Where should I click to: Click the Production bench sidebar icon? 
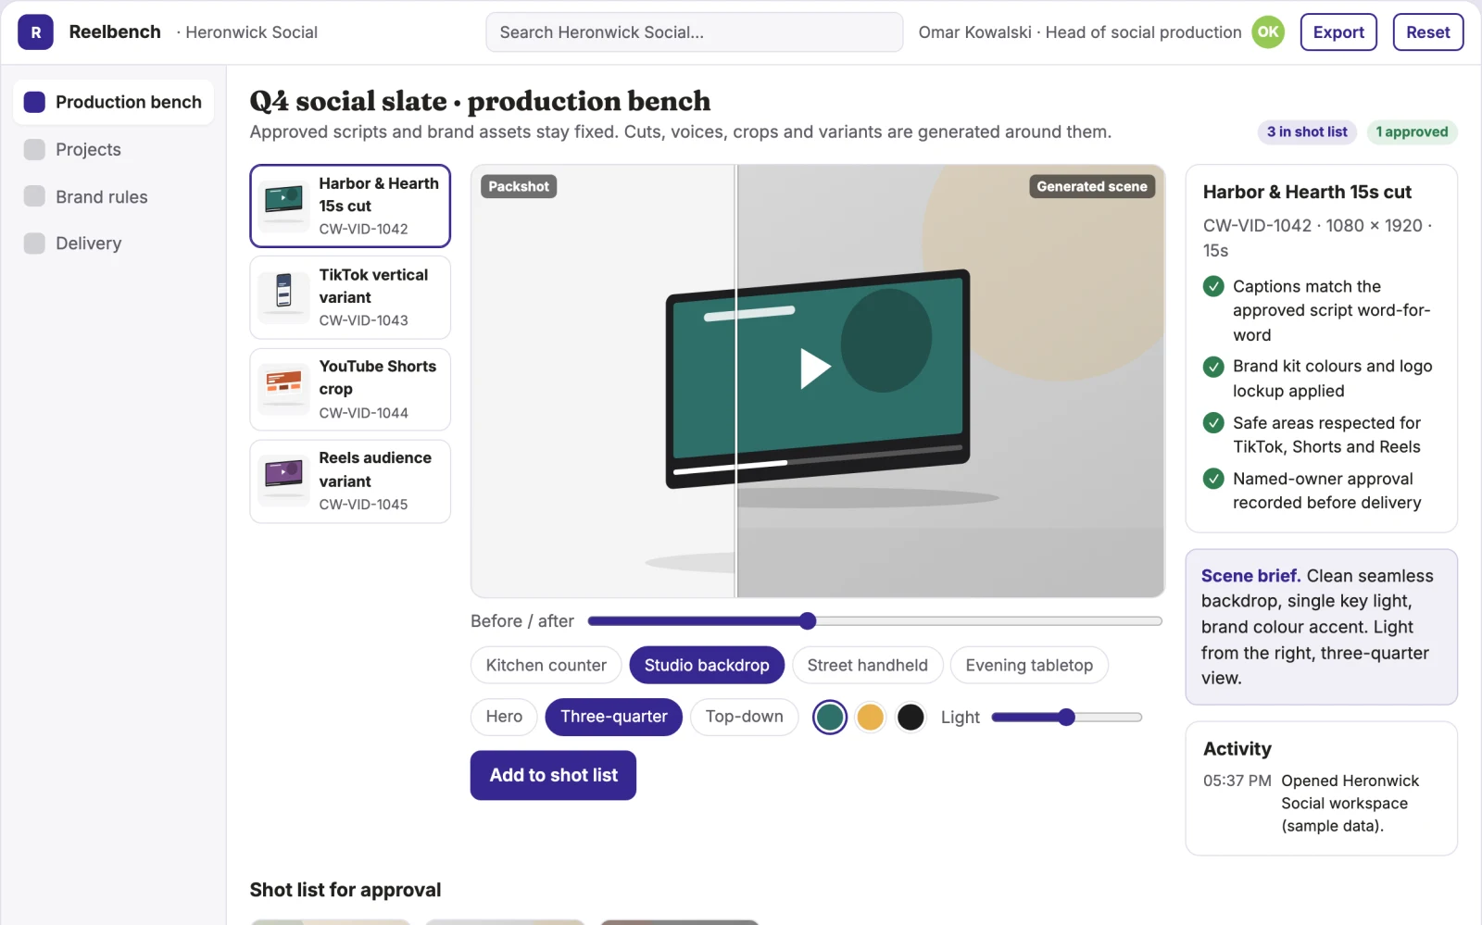[x=34, y=102]
